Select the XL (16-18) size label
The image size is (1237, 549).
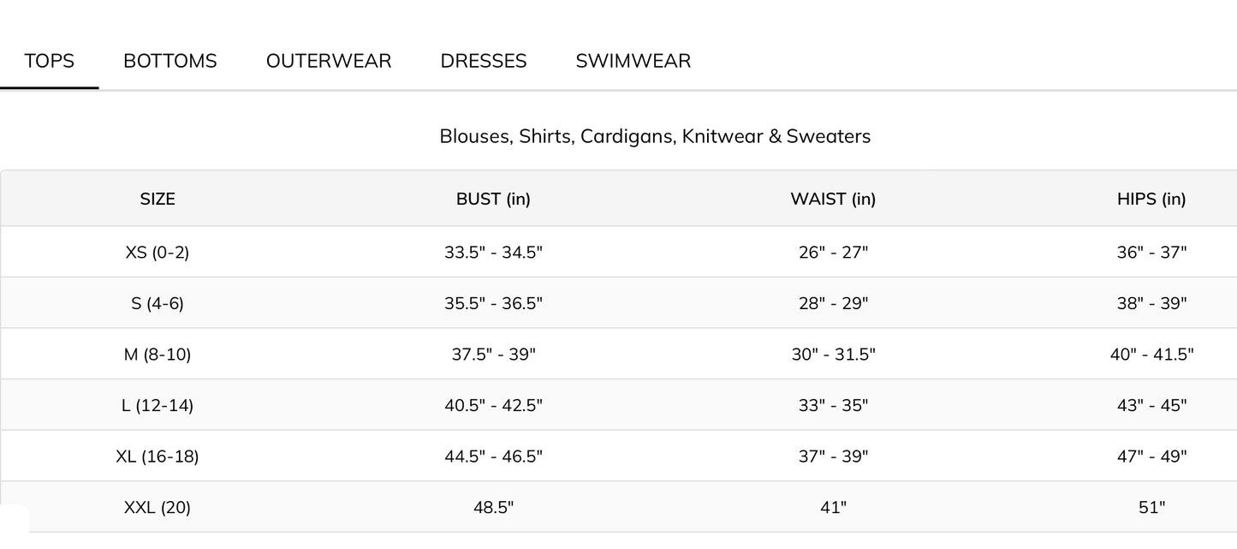pyautogui.click(x=158, y=457)
